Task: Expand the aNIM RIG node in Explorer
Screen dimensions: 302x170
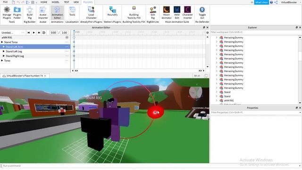Action: pos(217,101)
